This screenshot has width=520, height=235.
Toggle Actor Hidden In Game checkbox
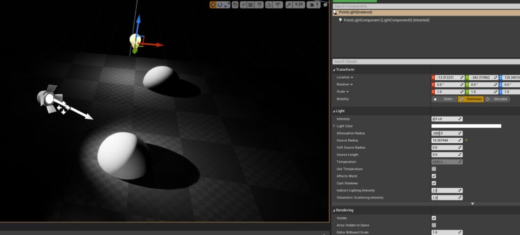pyautogui.click(x=434, y=225)
